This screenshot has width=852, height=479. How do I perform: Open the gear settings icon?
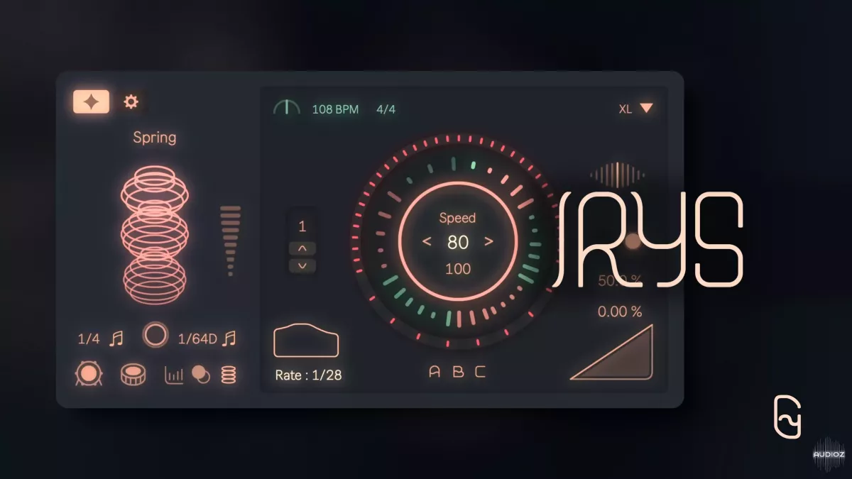coord(131,101)
